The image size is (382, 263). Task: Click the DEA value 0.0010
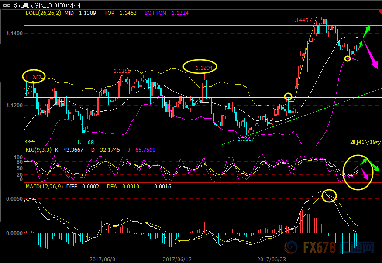[131, 187]
